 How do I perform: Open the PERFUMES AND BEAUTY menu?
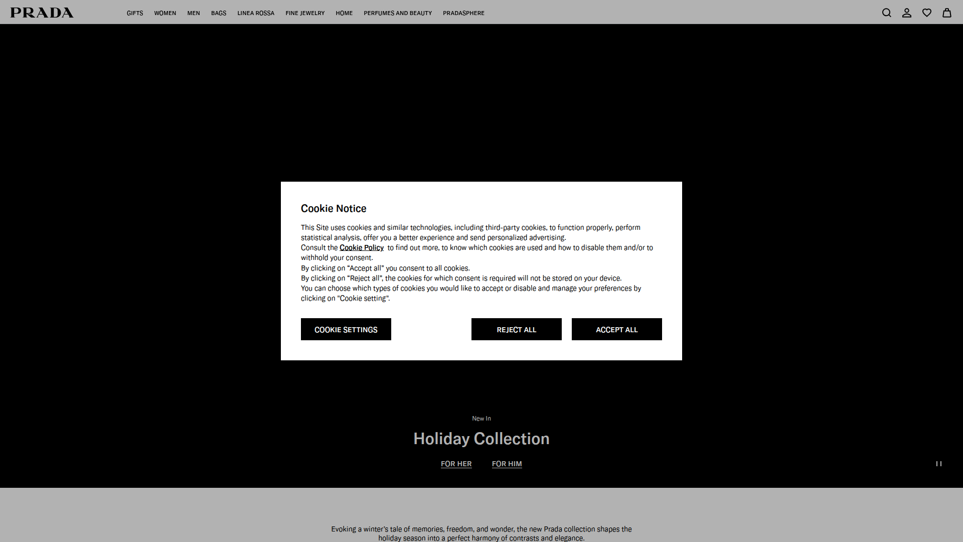coord(398,13)
